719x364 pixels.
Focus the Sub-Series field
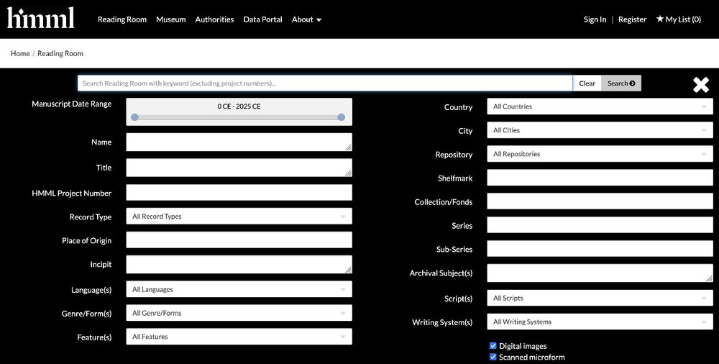coord(600,248)
